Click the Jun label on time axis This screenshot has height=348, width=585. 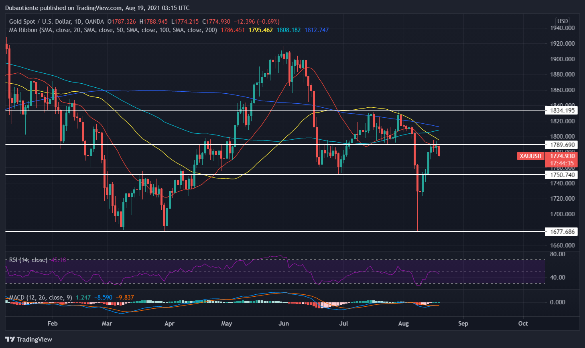click(x=284, y=324)
